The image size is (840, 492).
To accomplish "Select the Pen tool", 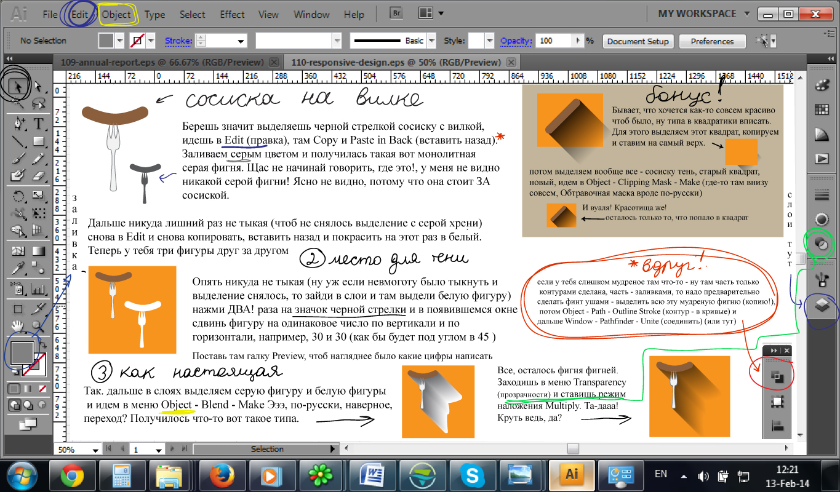I will 18,123.
